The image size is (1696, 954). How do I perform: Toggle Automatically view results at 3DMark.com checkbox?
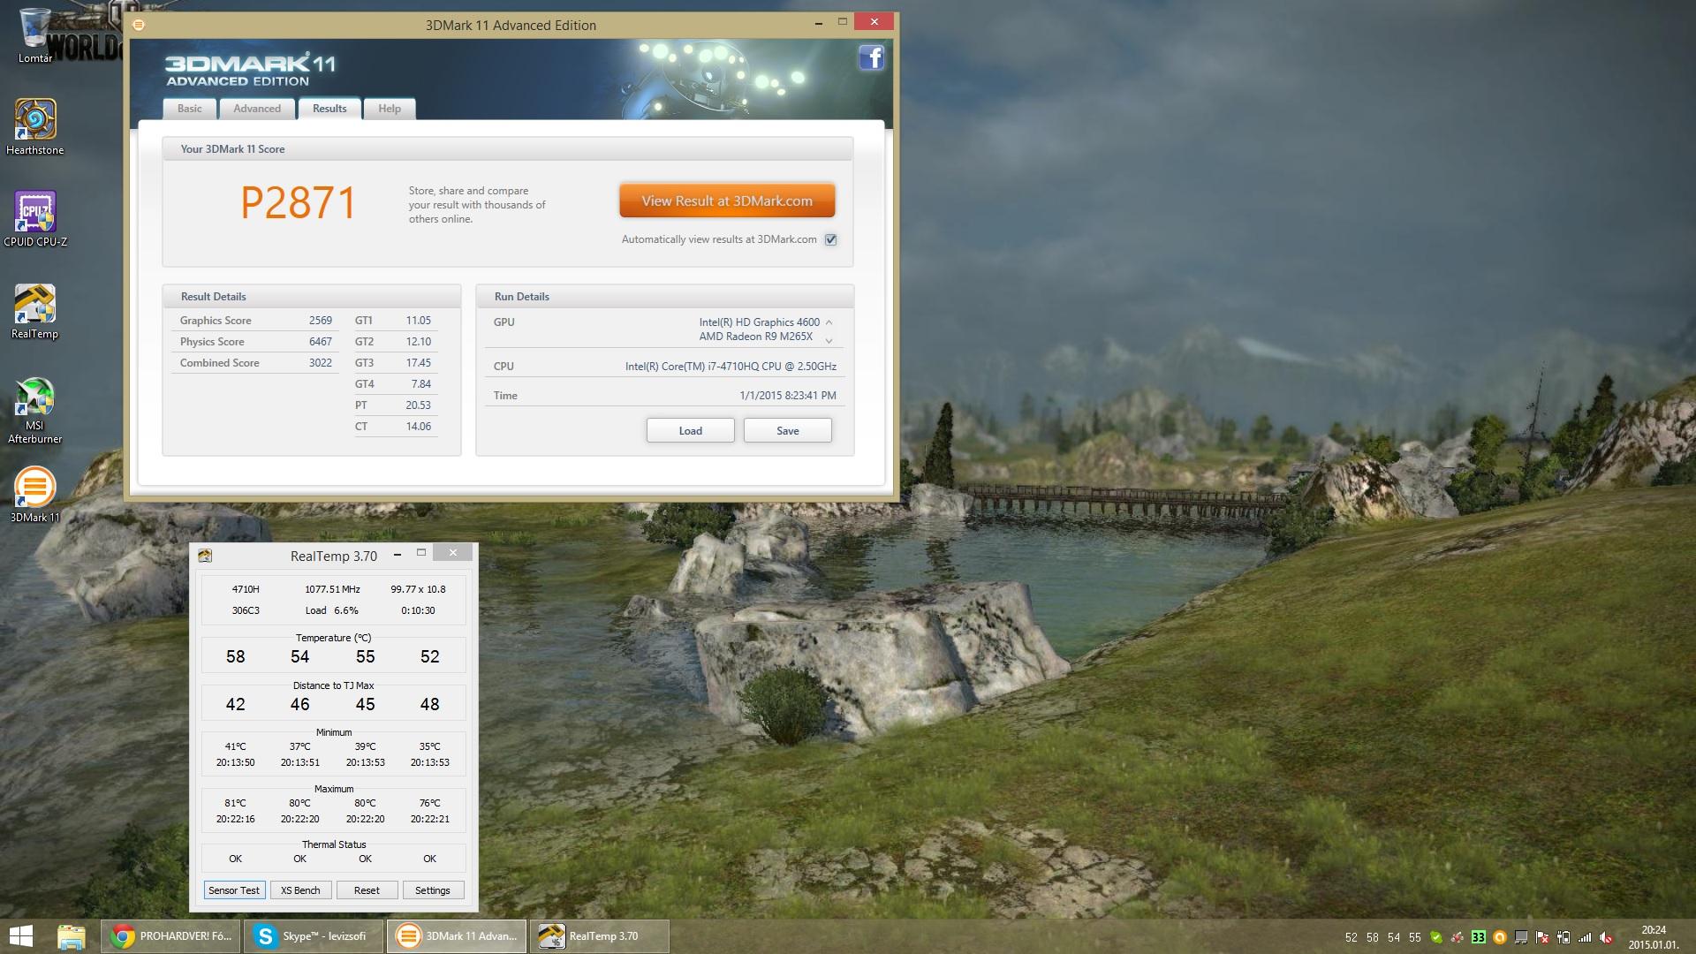tap(830, 239)
